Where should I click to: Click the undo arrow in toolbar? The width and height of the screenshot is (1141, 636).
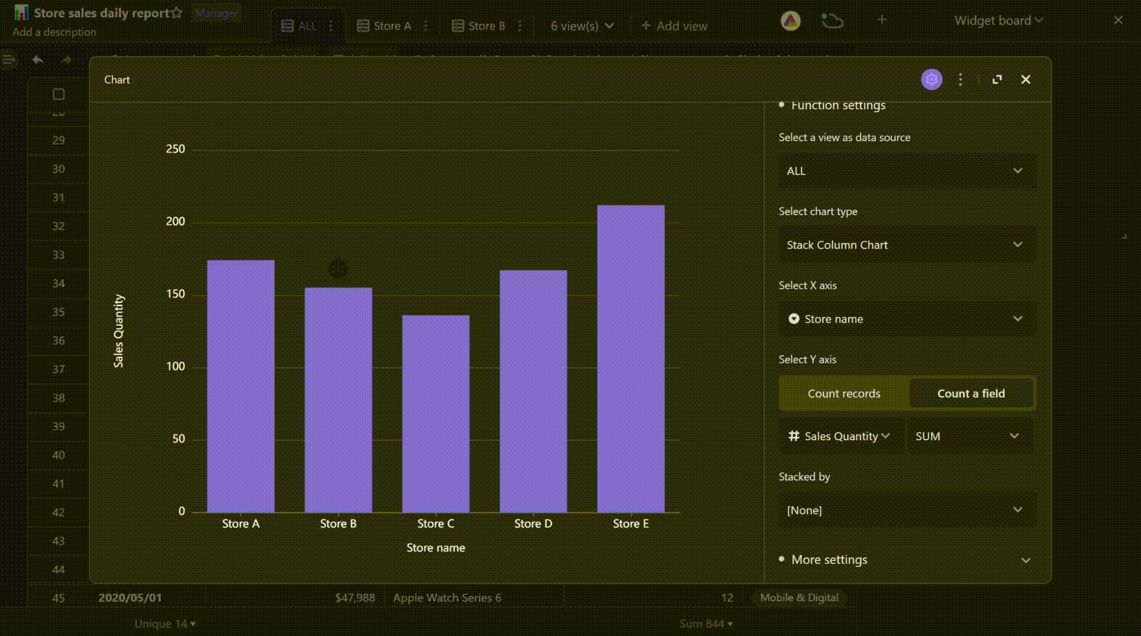tap(38, 59)
